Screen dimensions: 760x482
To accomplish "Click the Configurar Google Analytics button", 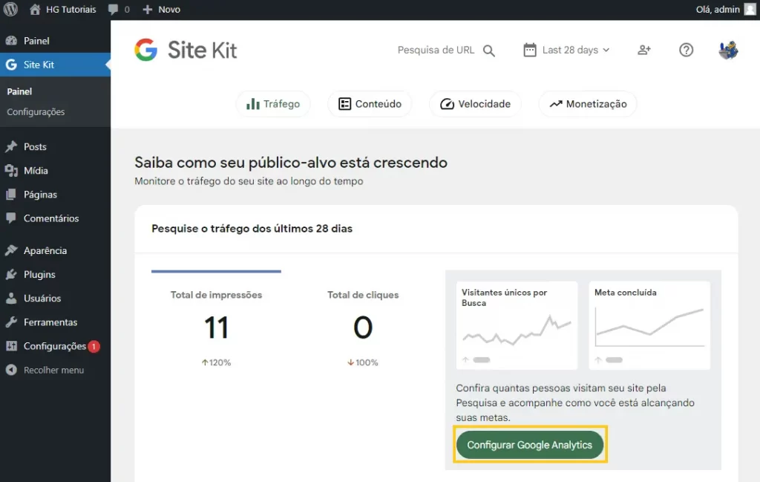I will [529, 445].
